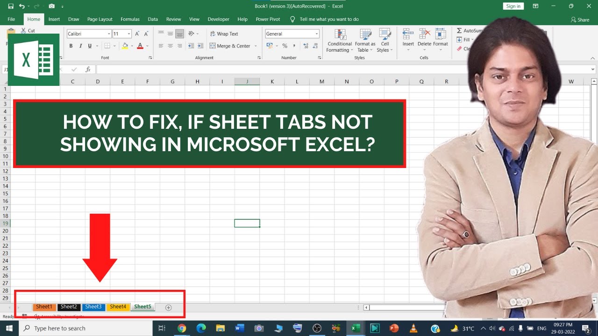Apply the red Font Color swatch
This screenshot has height=336, width=598.
(140, 46)
